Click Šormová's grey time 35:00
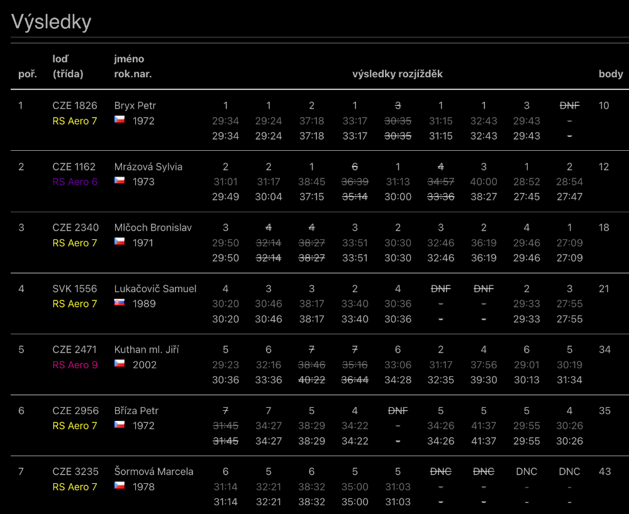 point(355,487)
